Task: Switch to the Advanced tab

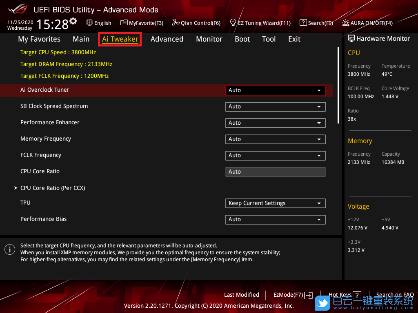Action: click(x=167, y=39)
